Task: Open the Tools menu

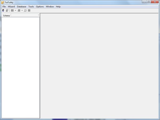Action: (x=31, y=6)
